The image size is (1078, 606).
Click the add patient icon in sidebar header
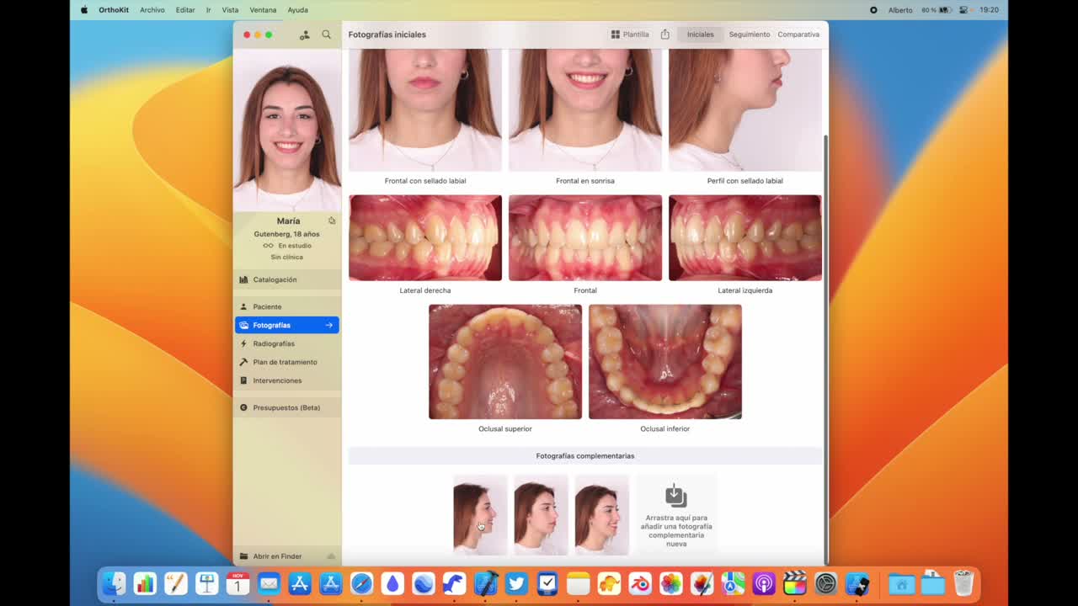click(305, 35)
